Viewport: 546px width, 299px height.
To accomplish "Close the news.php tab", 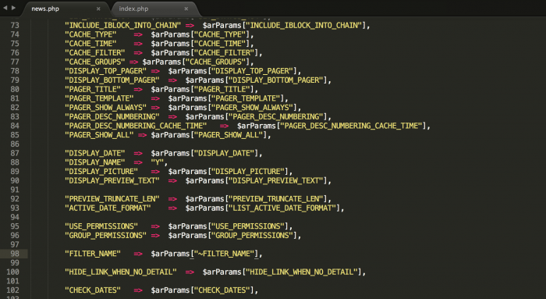I will tap(98, 9).
